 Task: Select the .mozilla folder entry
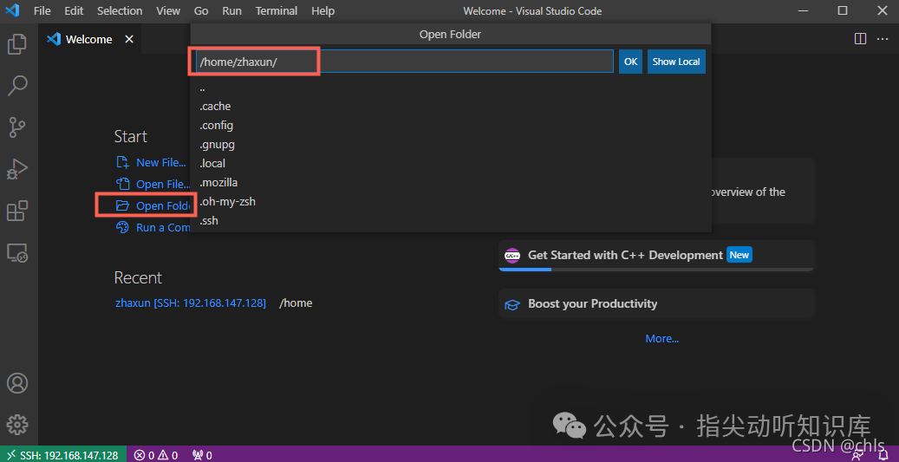[451, 182]
